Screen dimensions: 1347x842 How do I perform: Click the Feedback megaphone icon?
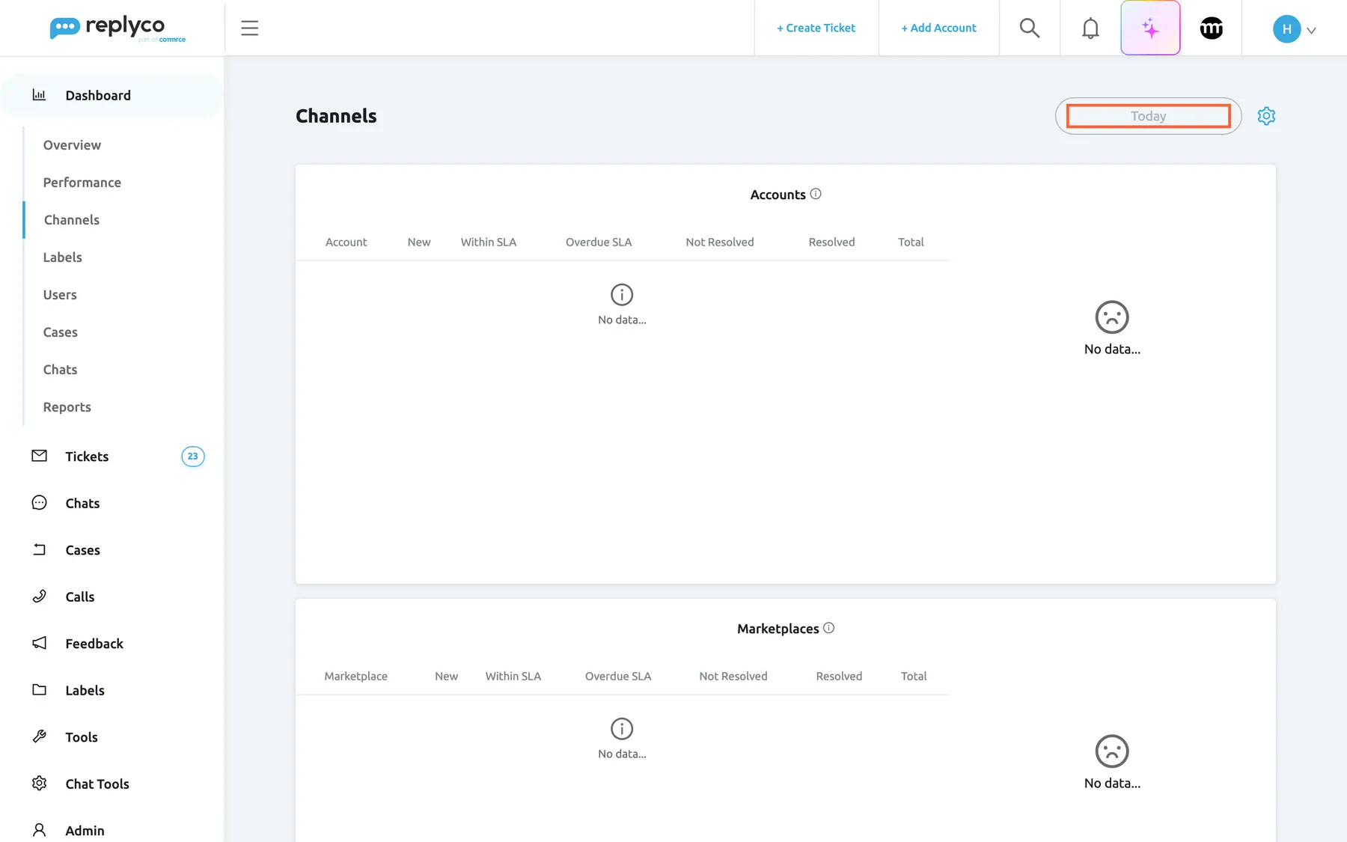coord(40,643)
